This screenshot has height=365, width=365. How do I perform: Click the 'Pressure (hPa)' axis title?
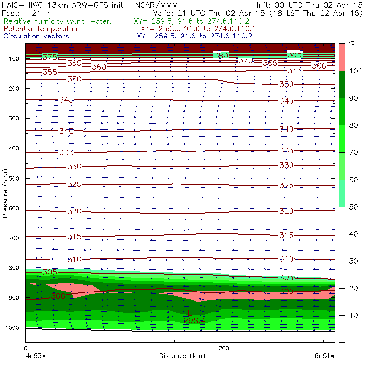tap(5, 193)
